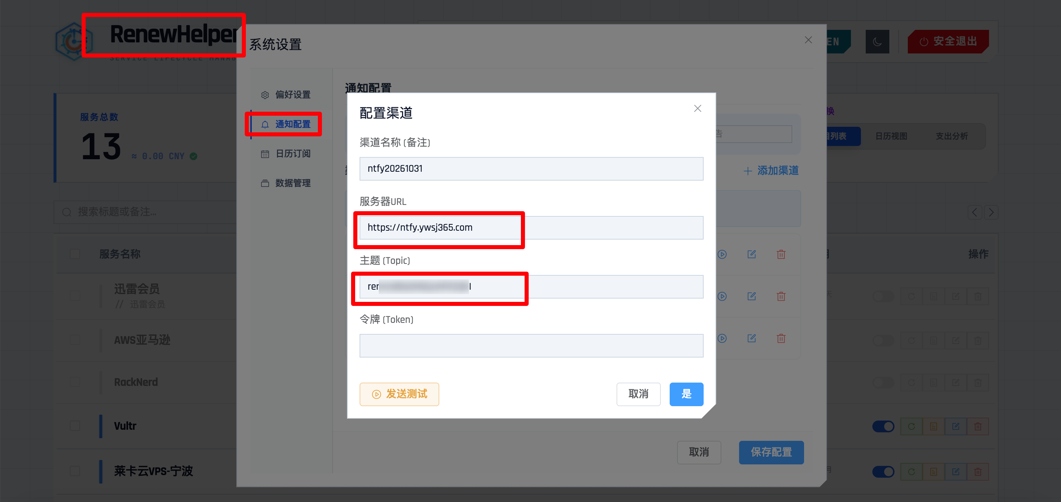Focus the 令牌 (Token) input field

pyautogui.click(x=531, y=346)
